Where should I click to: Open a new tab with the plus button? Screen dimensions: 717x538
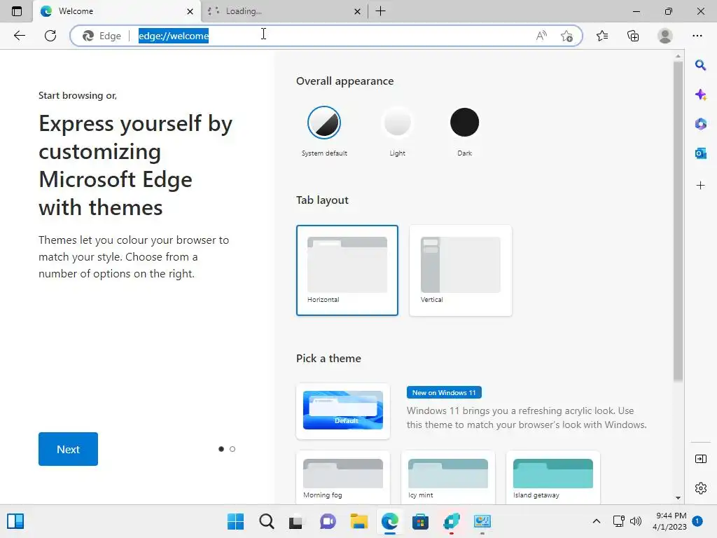pyautogui.click(x=380, y=11)
